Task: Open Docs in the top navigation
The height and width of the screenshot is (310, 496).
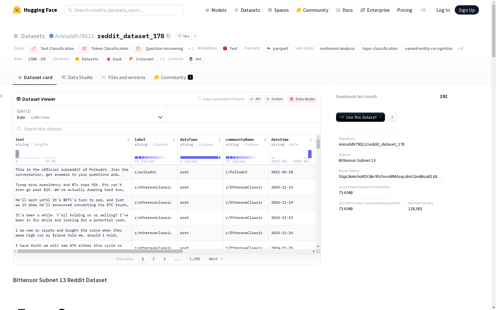Action: pos(344,10)
